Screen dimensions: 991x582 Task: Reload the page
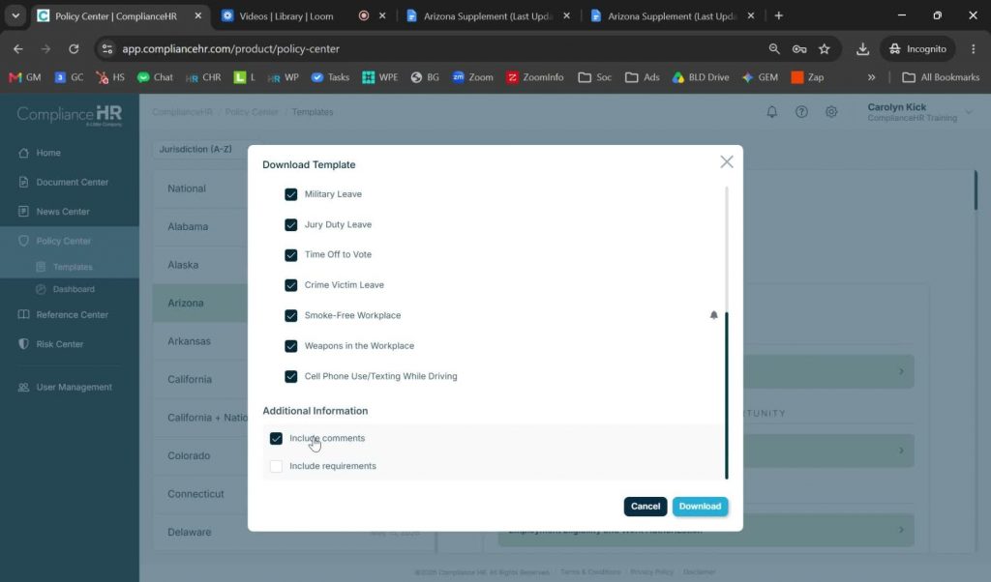tap(74, 48)
